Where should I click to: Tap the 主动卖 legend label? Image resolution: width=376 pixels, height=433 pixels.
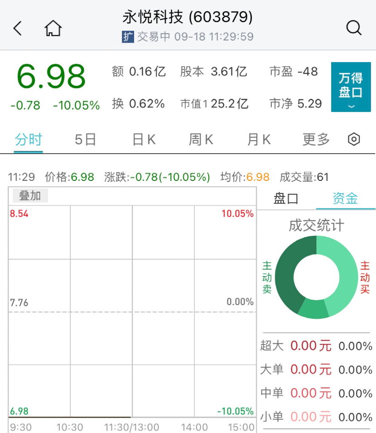point(267,277)
